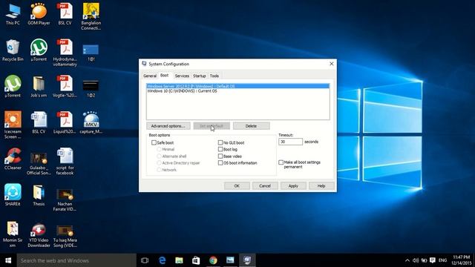Open the Banglalion Connection shortcut
The image size is (475, 267).
pyautogui.click(x=91, y=16)
